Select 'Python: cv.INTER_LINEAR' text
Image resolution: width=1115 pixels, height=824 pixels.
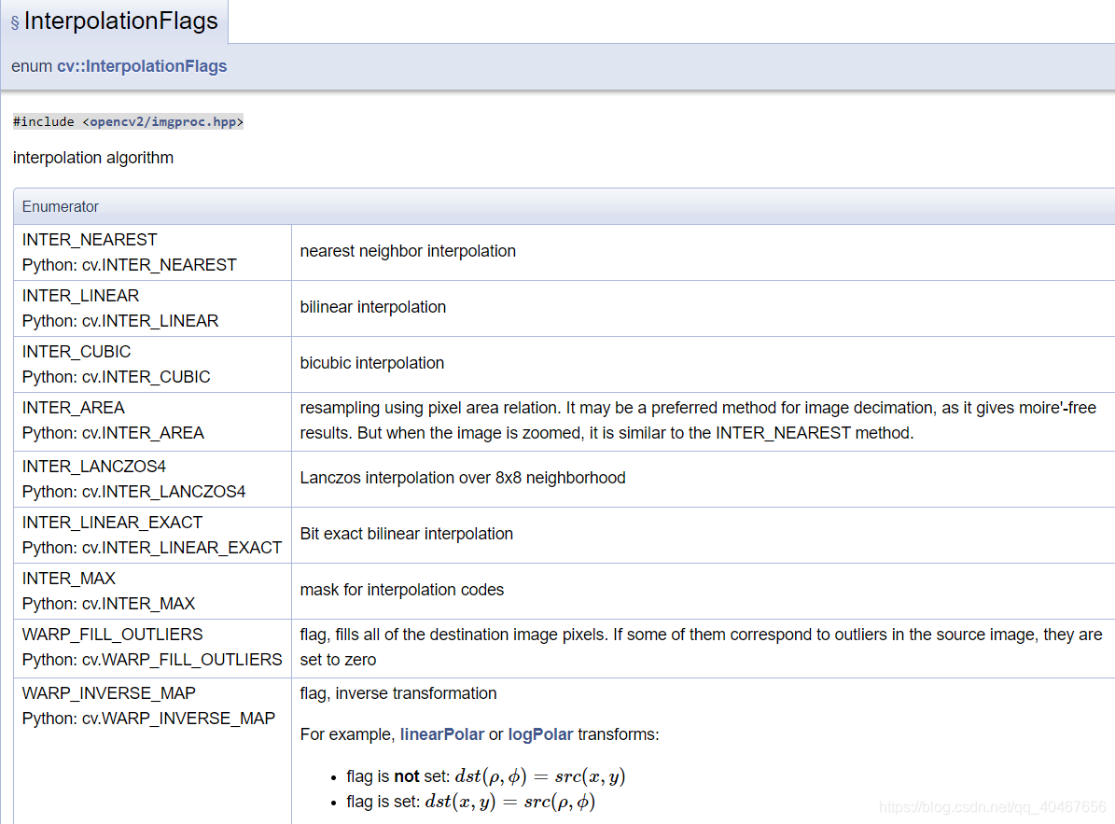click(120, 321)
